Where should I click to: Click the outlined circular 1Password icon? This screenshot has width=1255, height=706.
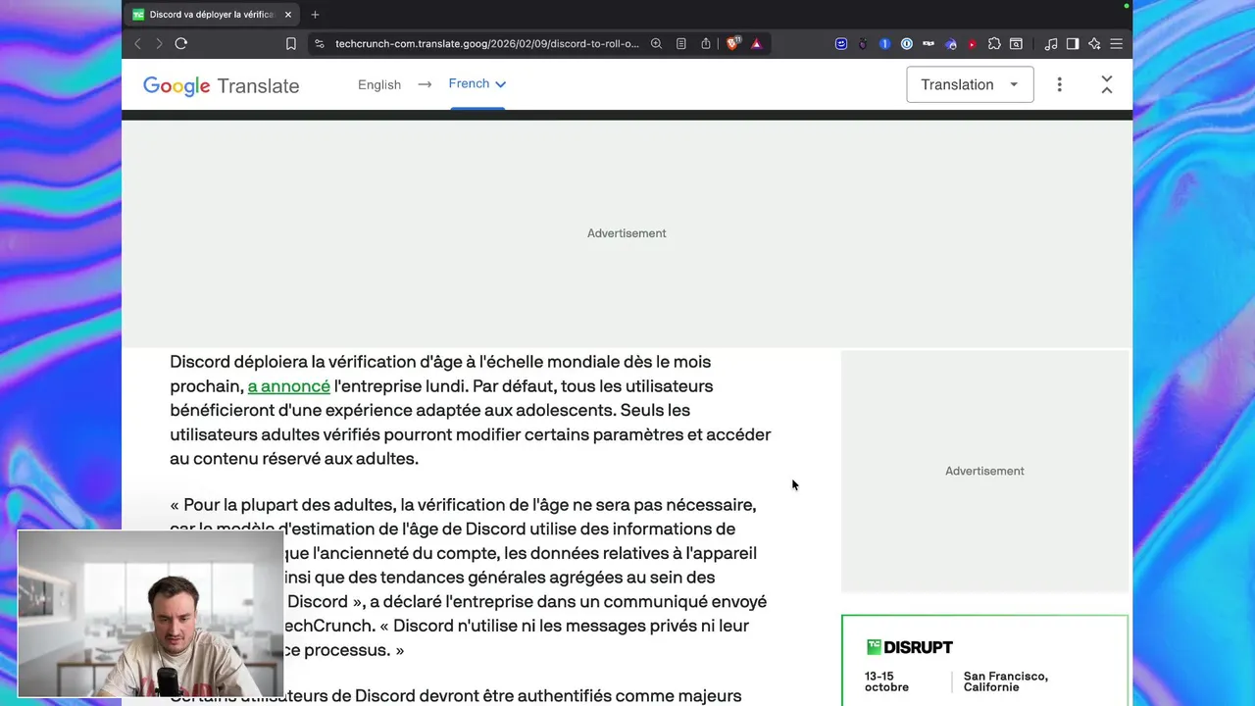(x=907, y=44)
